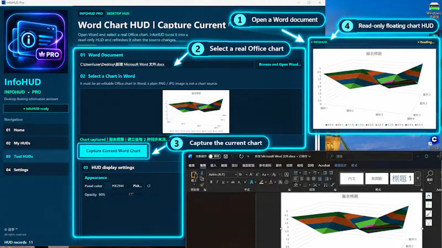This screenshot has height=248, width=442.
Task: Cut selection with the scissors icon
Action: tap(202, 173)
